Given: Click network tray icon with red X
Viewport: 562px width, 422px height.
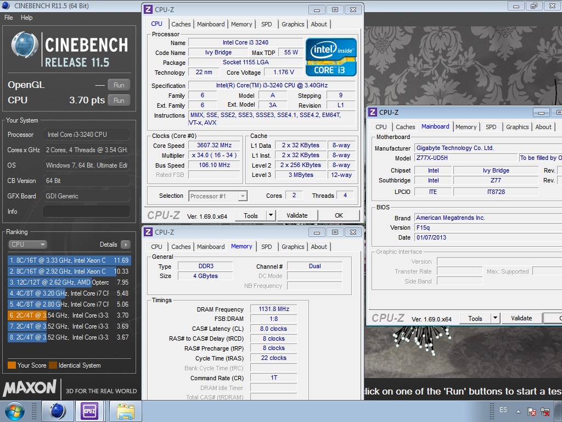Looking at the screenshot, I should point(545,411).
